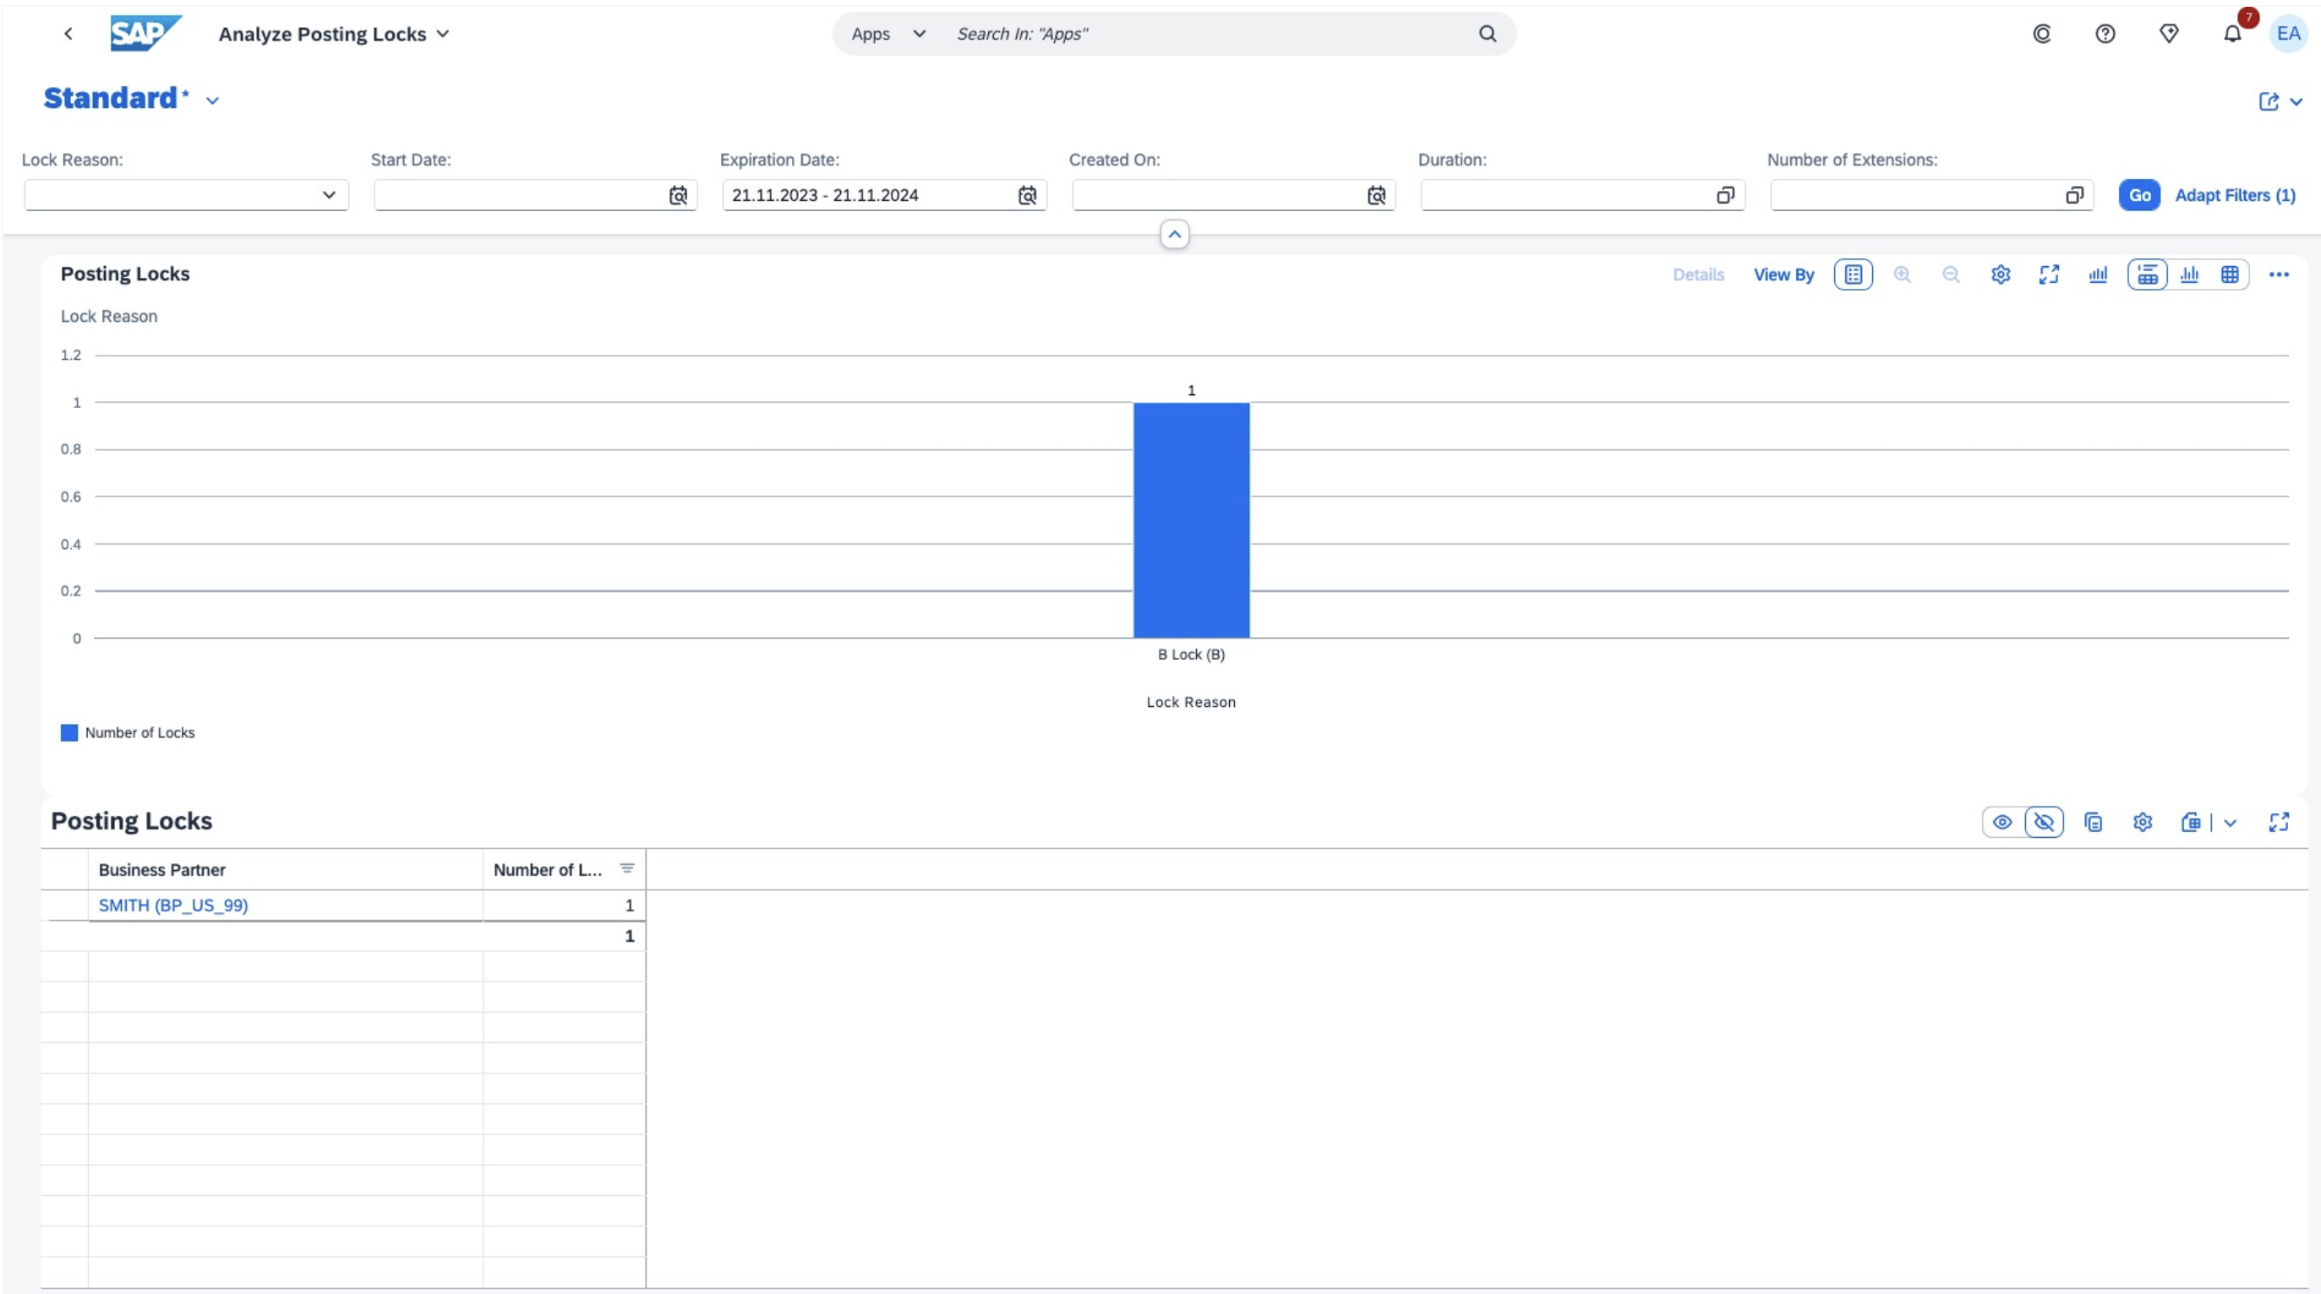This screenshot has width=2321, height=1294.
Task: Open the table settings gear icon
Action: pyautogui.click(x=2143, y=821)
